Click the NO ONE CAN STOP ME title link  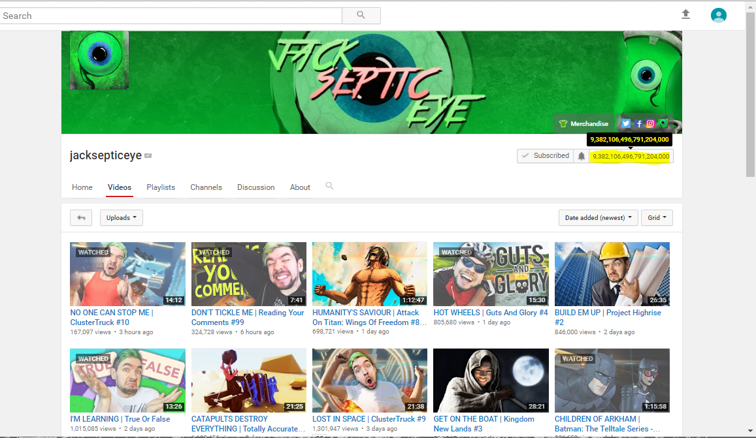pyautogui.click(x=112, y=317)
